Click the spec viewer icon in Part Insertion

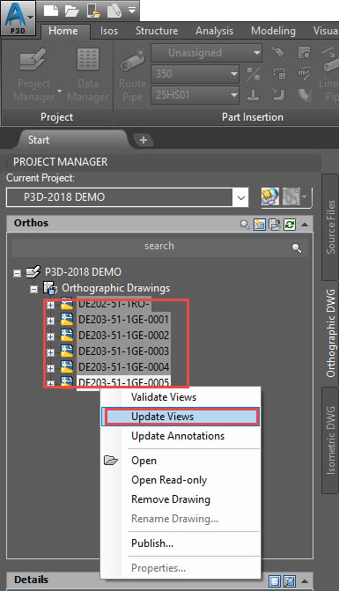304,52
